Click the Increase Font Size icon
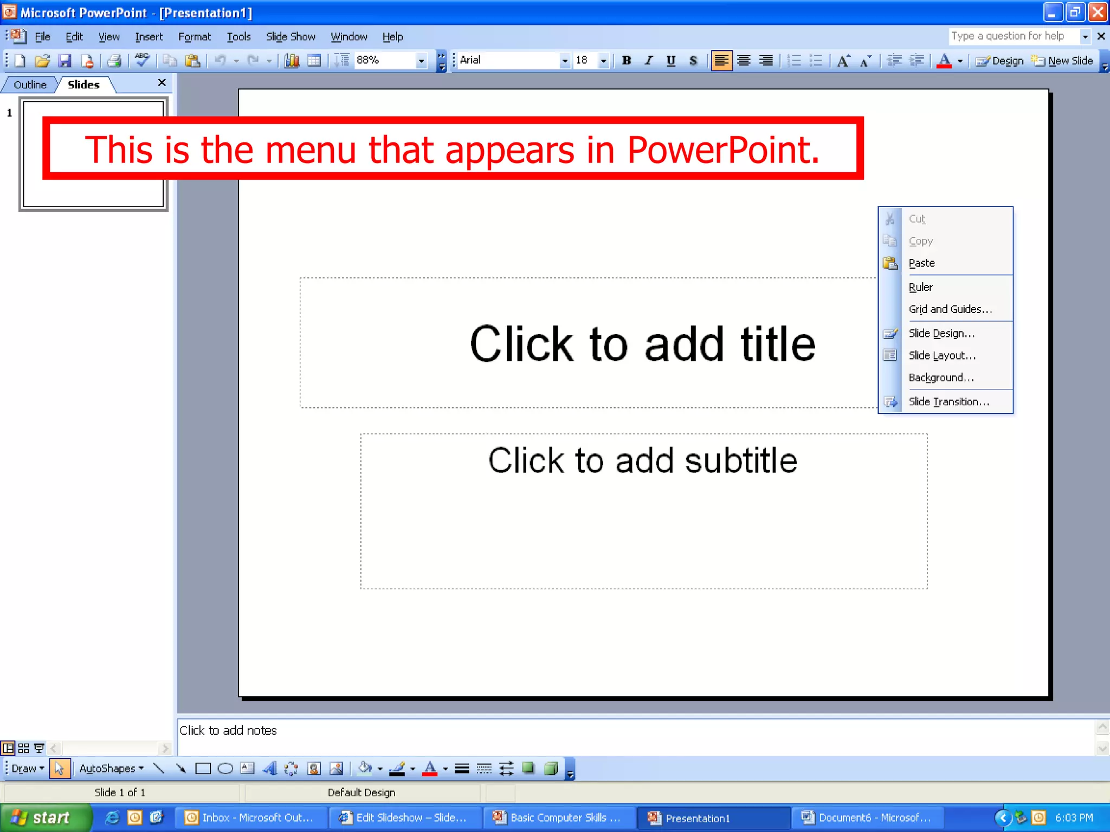The image size is (1110, 832). pos(843,61)
